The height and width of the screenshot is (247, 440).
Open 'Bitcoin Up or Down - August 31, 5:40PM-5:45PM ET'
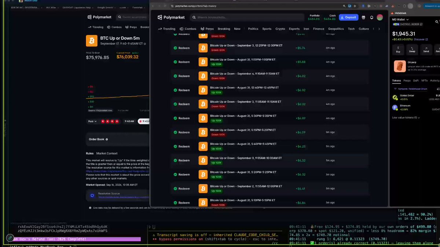243,144
